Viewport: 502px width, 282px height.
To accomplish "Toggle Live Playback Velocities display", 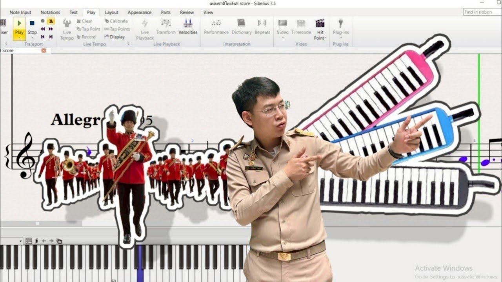I will pyautogui.click(x=188, y=27).
